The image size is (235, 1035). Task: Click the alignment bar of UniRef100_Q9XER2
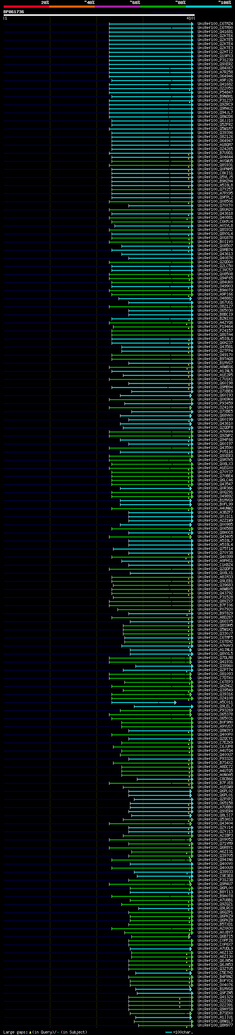151,64
